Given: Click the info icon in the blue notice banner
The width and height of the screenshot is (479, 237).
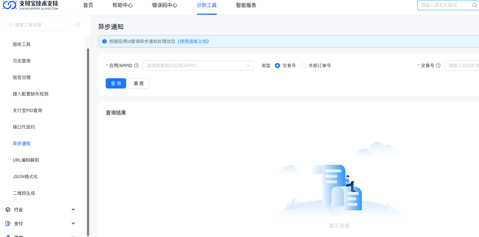Looking at the screenshot, I should point(104,41).
